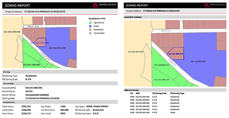Viewport: 229px width, 118px height.
Task: Click the APN column header
Action: (x=138, y=93)
